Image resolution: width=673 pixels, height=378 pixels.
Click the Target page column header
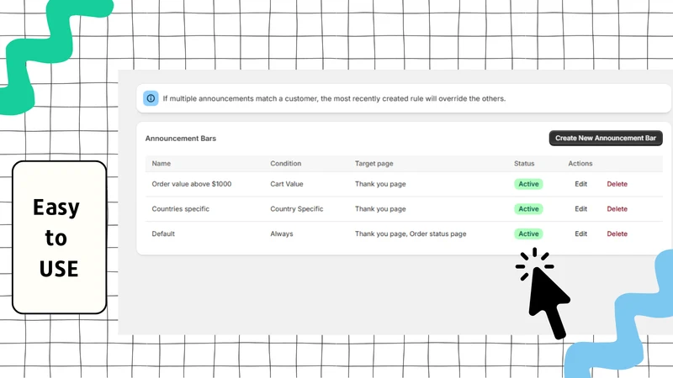[374, 164]
